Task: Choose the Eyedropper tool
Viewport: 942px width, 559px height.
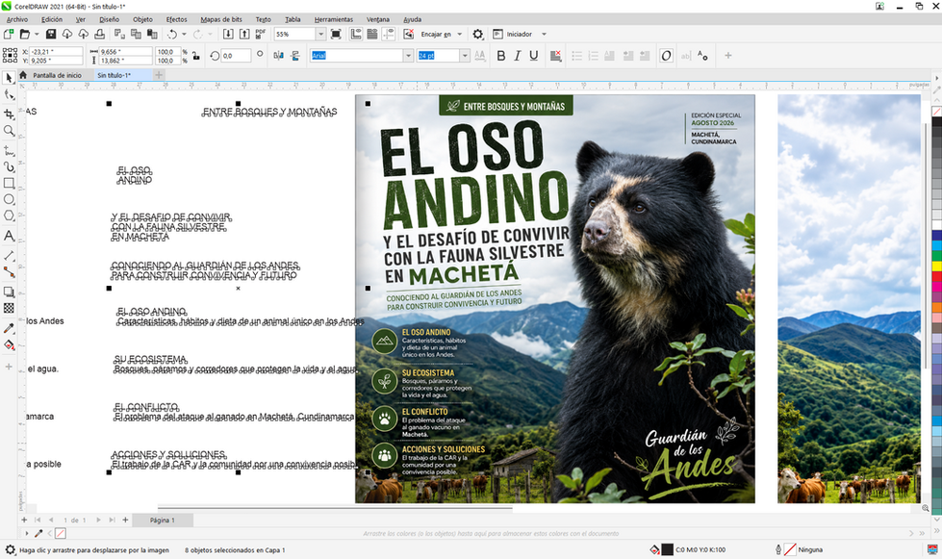Action: 9,328
